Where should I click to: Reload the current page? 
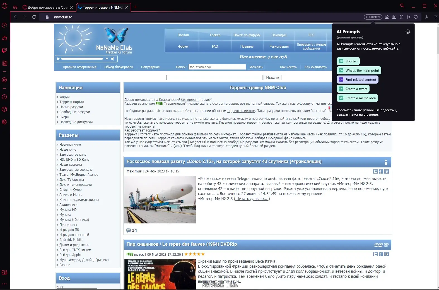34,17
